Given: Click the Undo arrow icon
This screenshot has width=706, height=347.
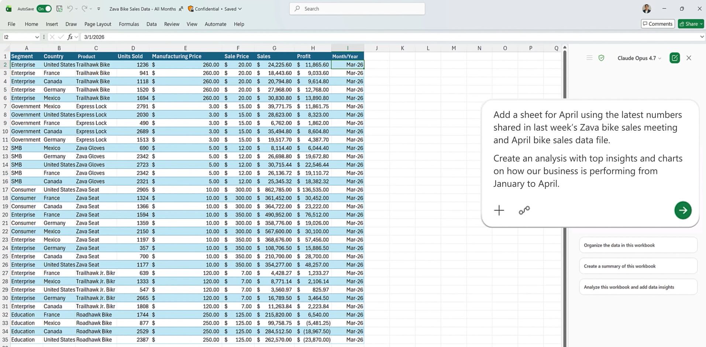Looking at the screenshot, I should (70, 8).
